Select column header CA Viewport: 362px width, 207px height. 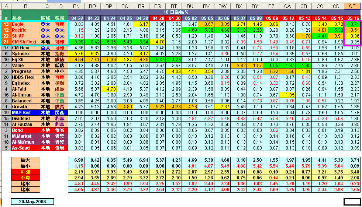point(287,7)
